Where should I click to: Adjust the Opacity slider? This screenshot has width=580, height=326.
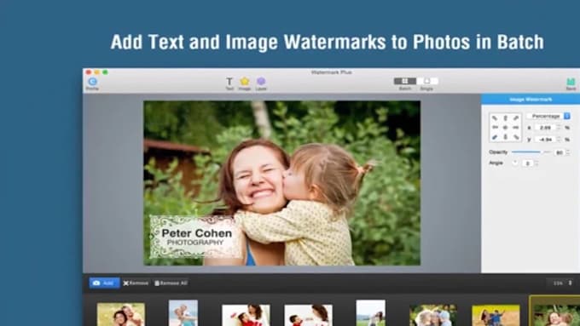pyautogui.click(x=531, y=152)
